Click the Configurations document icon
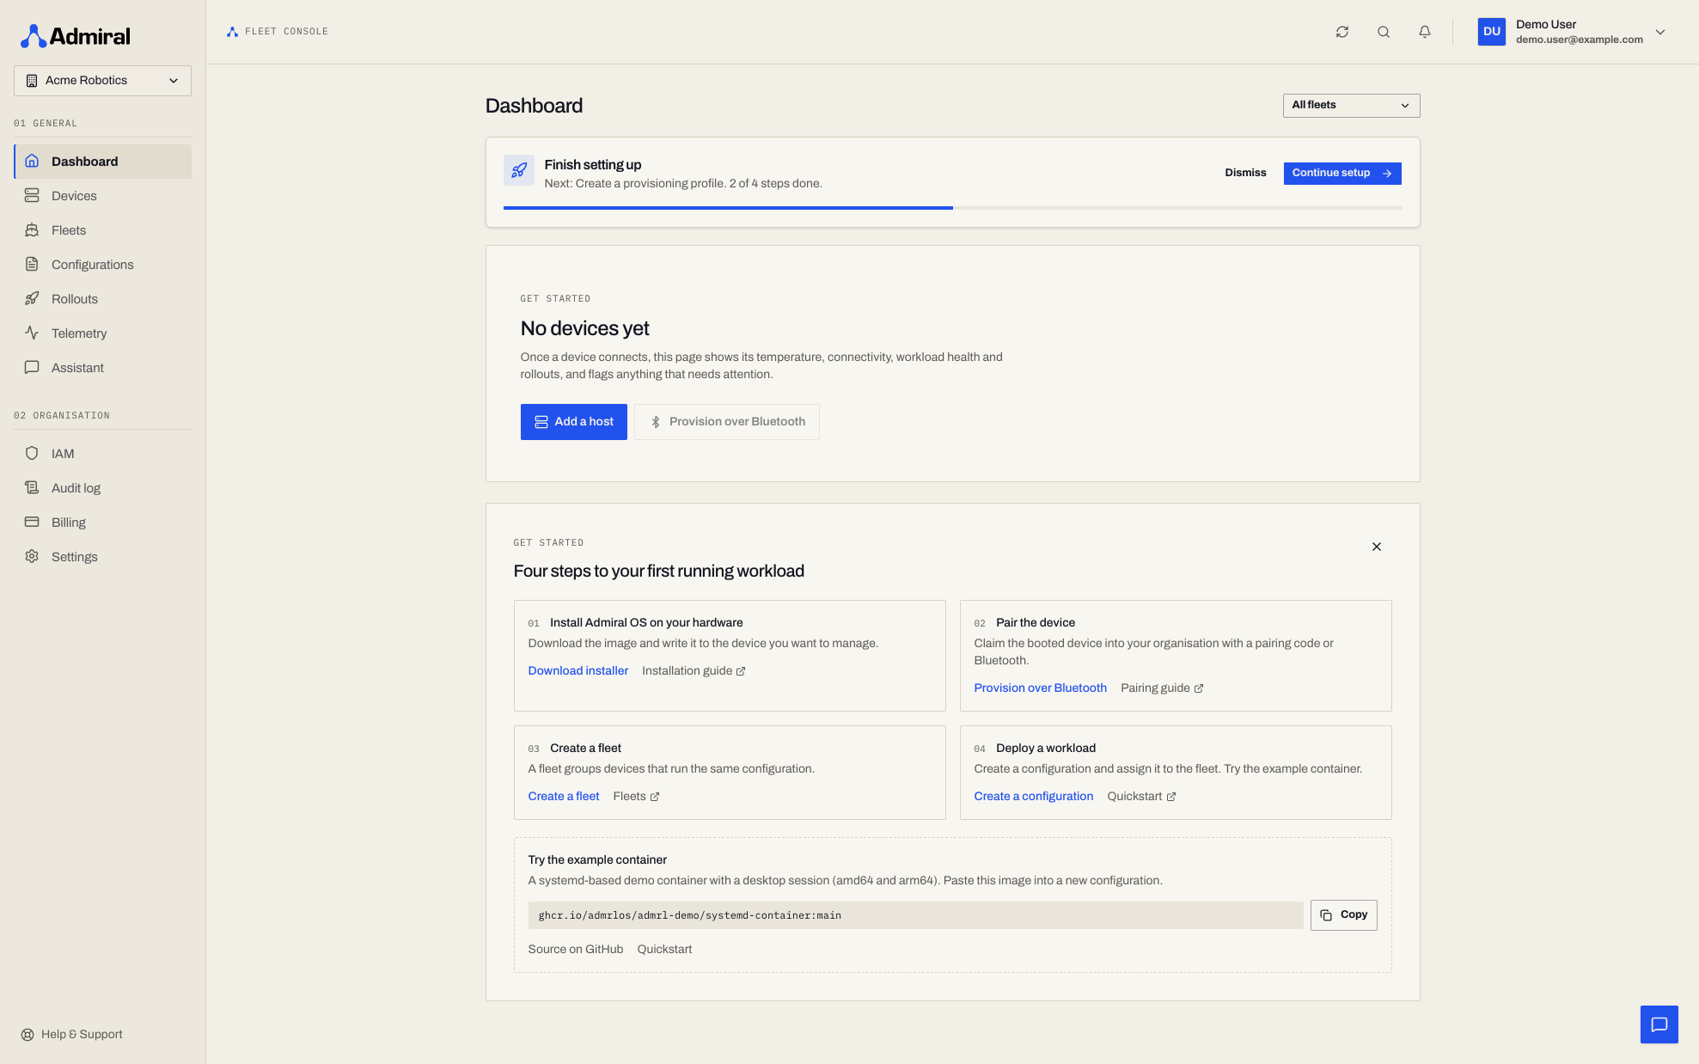Image resolution: width=1699 pixels, height=1064 pixels. coord(32,265)
